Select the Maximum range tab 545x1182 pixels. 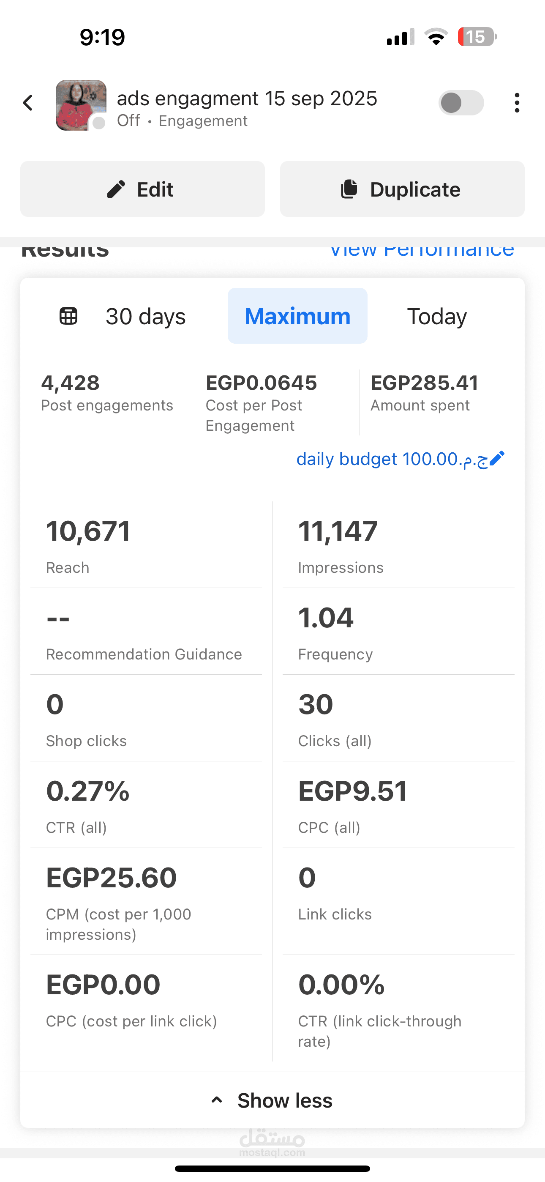[x=298, y=316]
